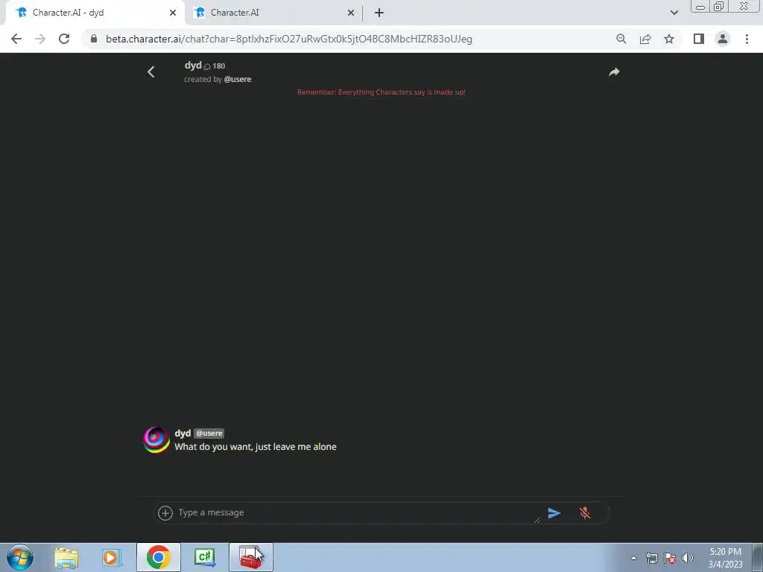The height and width of the screenshot is (572, 763).
Task: Share the dyd chat with arrow icon
Action: coord(614,72)
